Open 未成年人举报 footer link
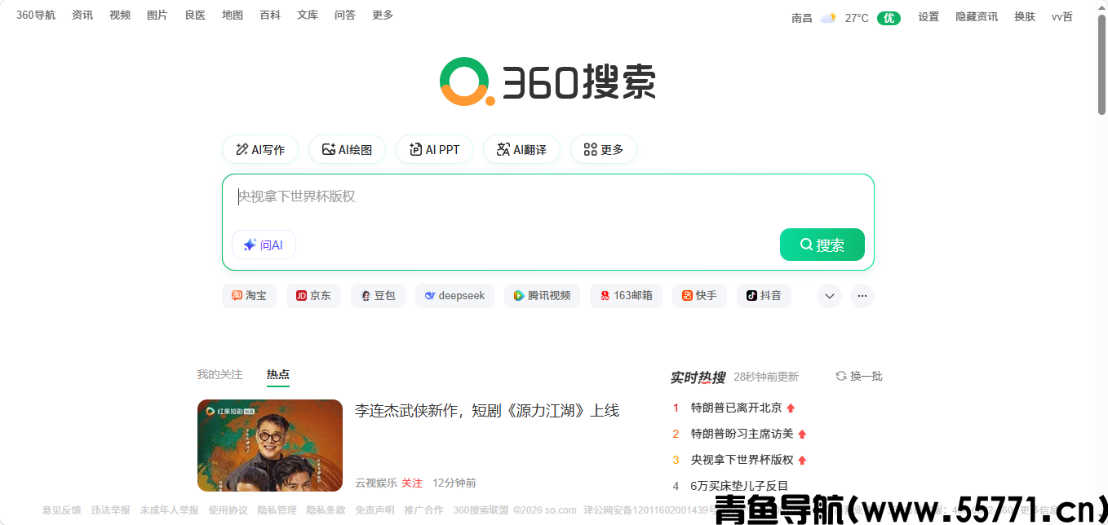 (169, 510)
